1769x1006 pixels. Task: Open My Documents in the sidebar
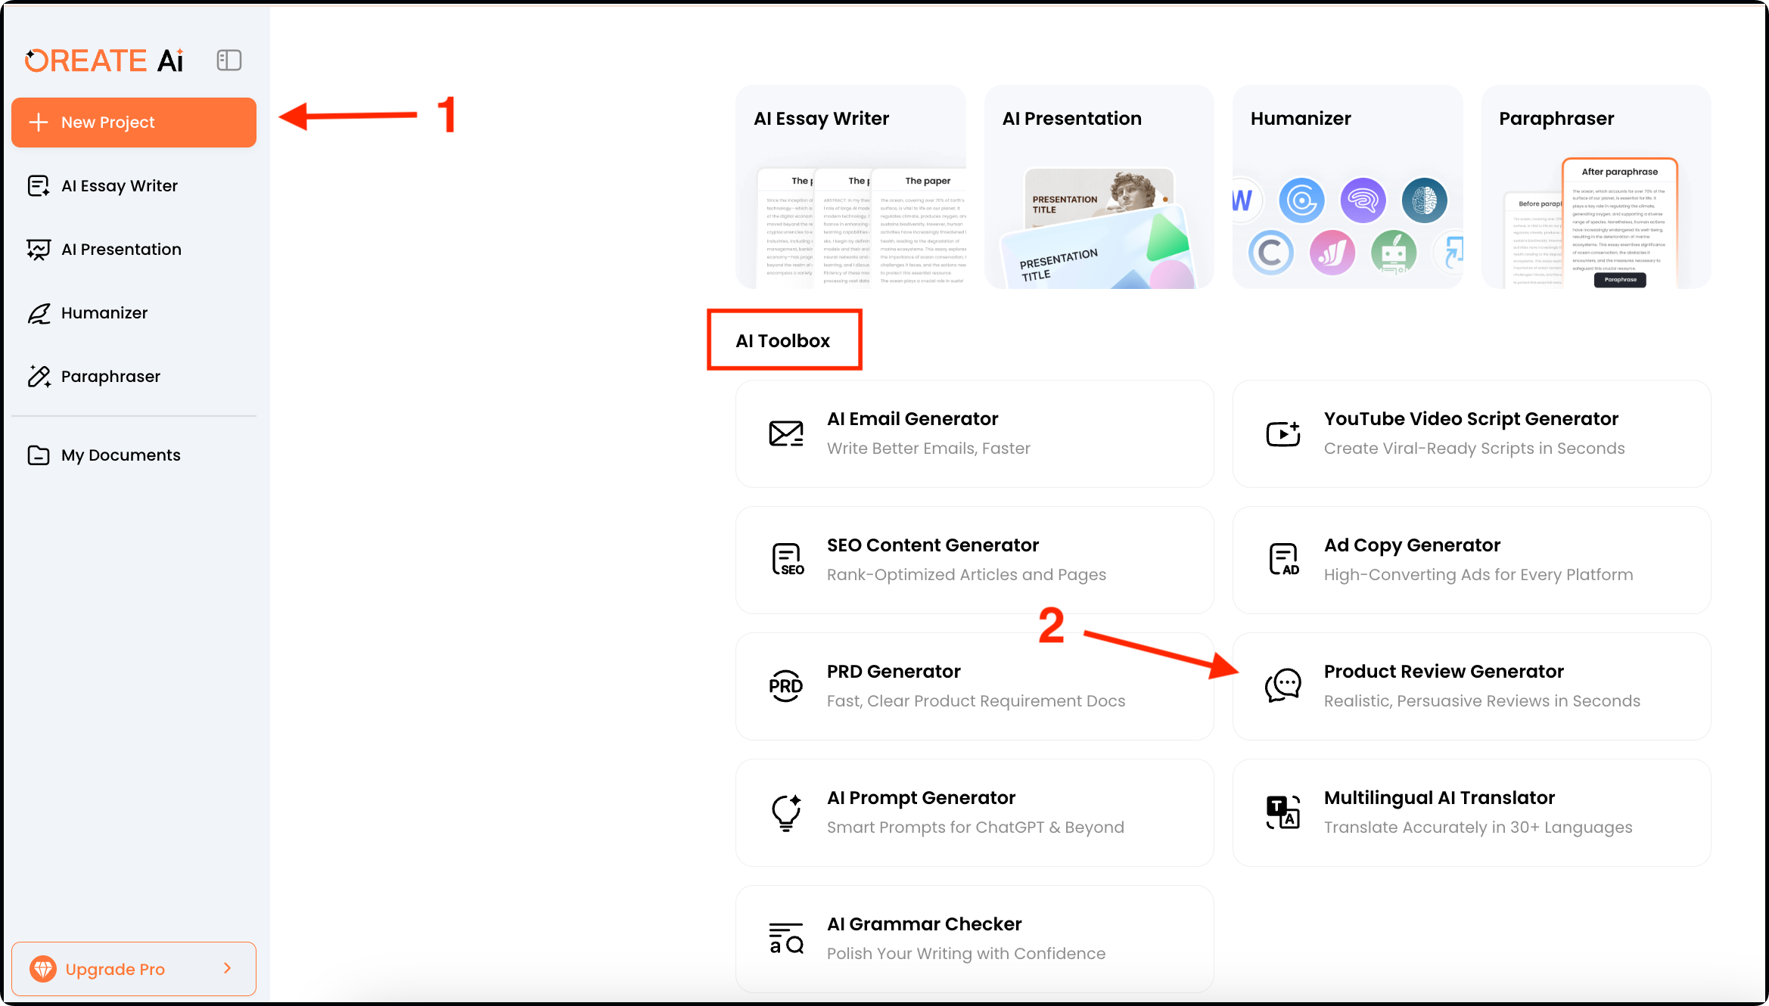point(134,455)
